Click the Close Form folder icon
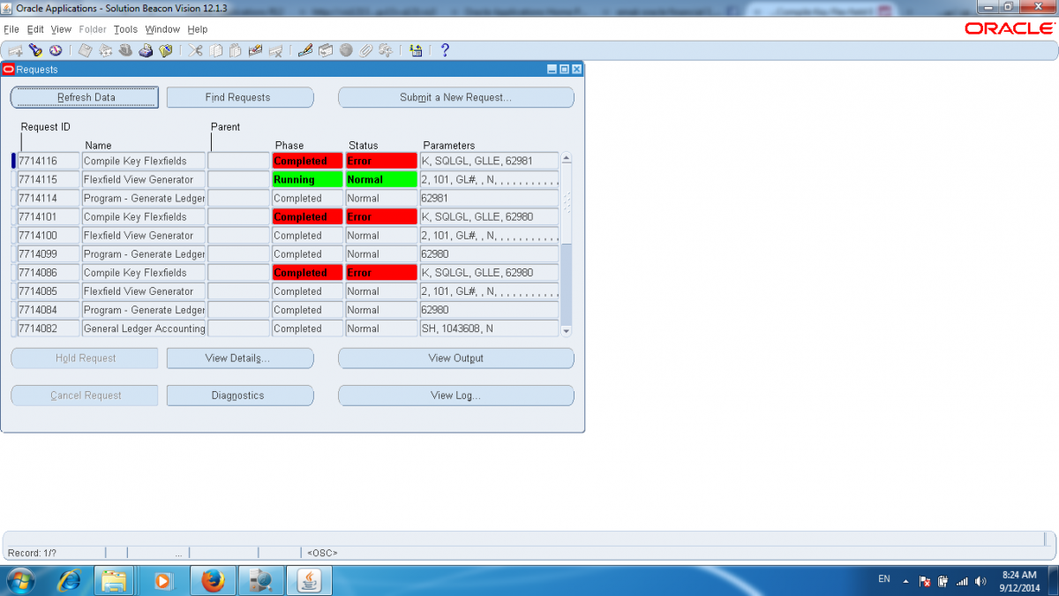 [165, 50]
